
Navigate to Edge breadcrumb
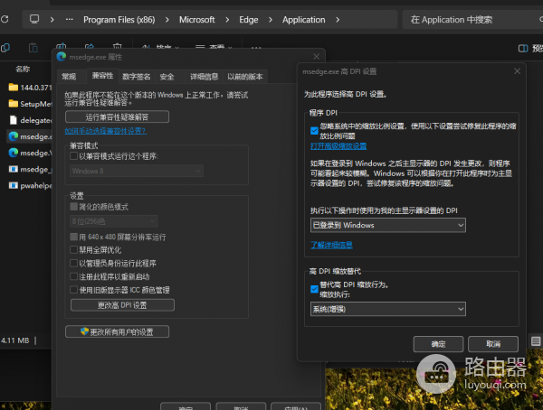point(249,20)
